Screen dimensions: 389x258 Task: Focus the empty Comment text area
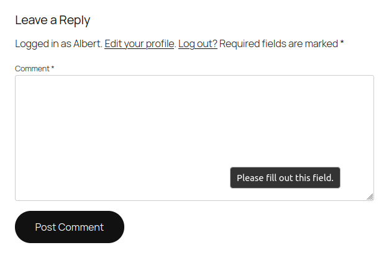[124, 124]
